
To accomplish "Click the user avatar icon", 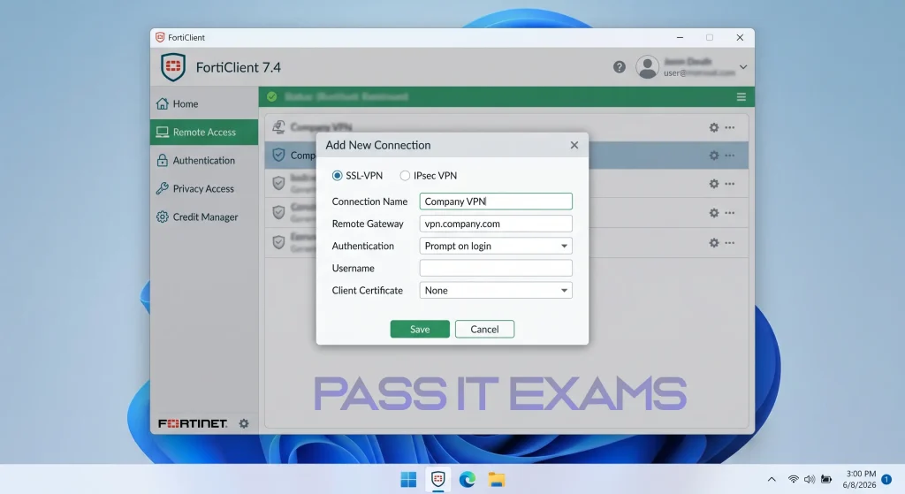I will coord(648,67).
